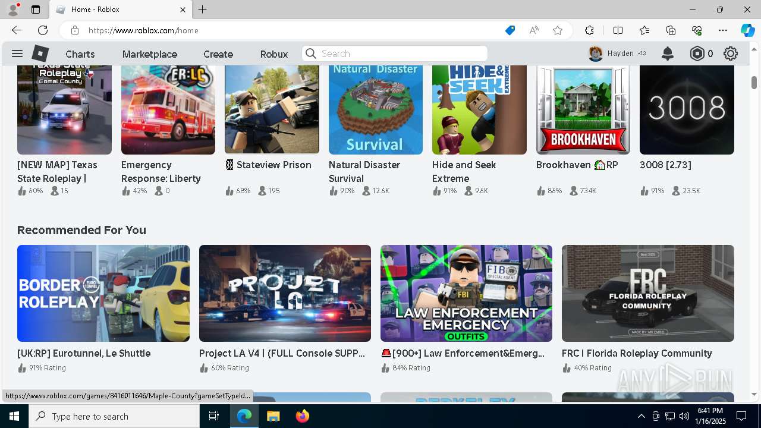Screen dimensions: 761x428
Task: Open the Create tab
Action: (x=218, y=53)
